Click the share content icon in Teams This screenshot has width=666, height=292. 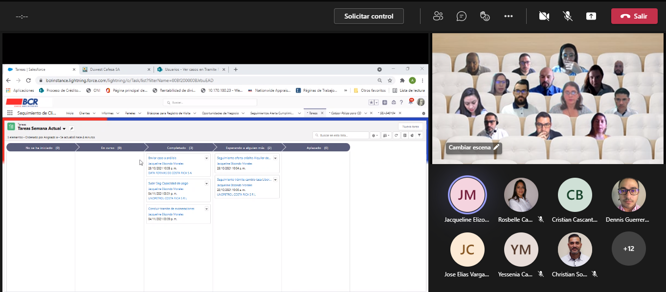coord(591,16)
